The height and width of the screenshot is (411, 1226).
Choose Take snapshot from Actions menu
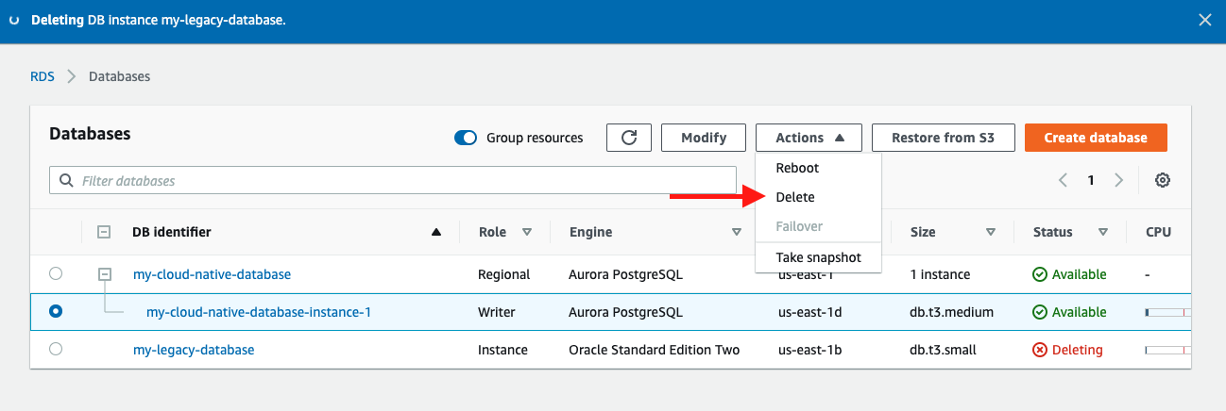(818, 257)
